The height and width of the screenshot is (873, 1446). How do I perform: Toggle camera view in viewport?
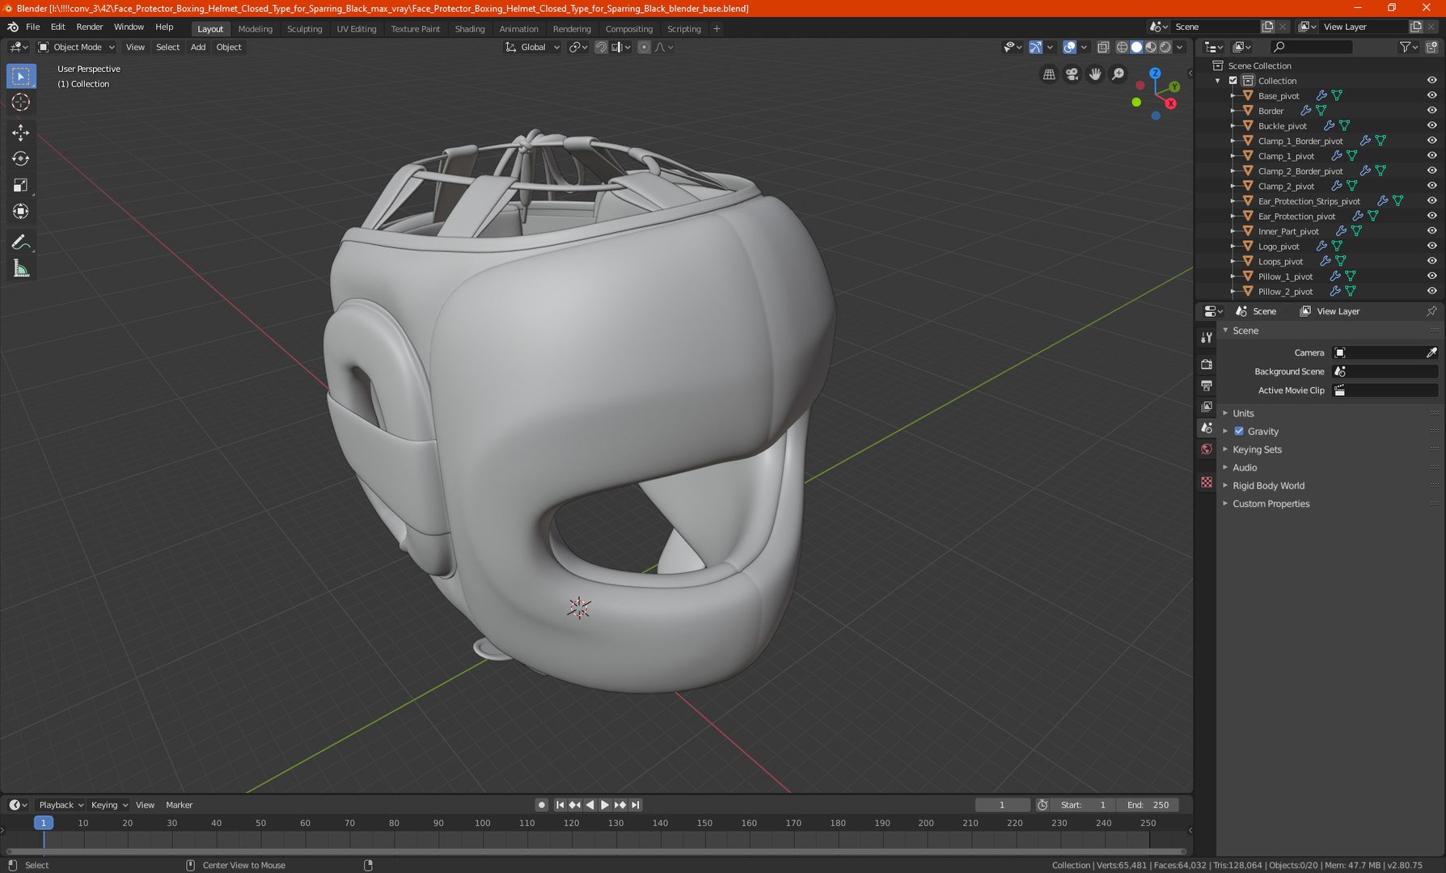(1072, 74)
